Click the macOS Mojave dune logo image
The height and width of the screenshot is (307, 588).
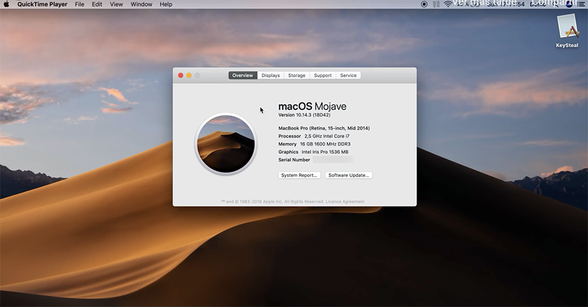coord(226,144)
